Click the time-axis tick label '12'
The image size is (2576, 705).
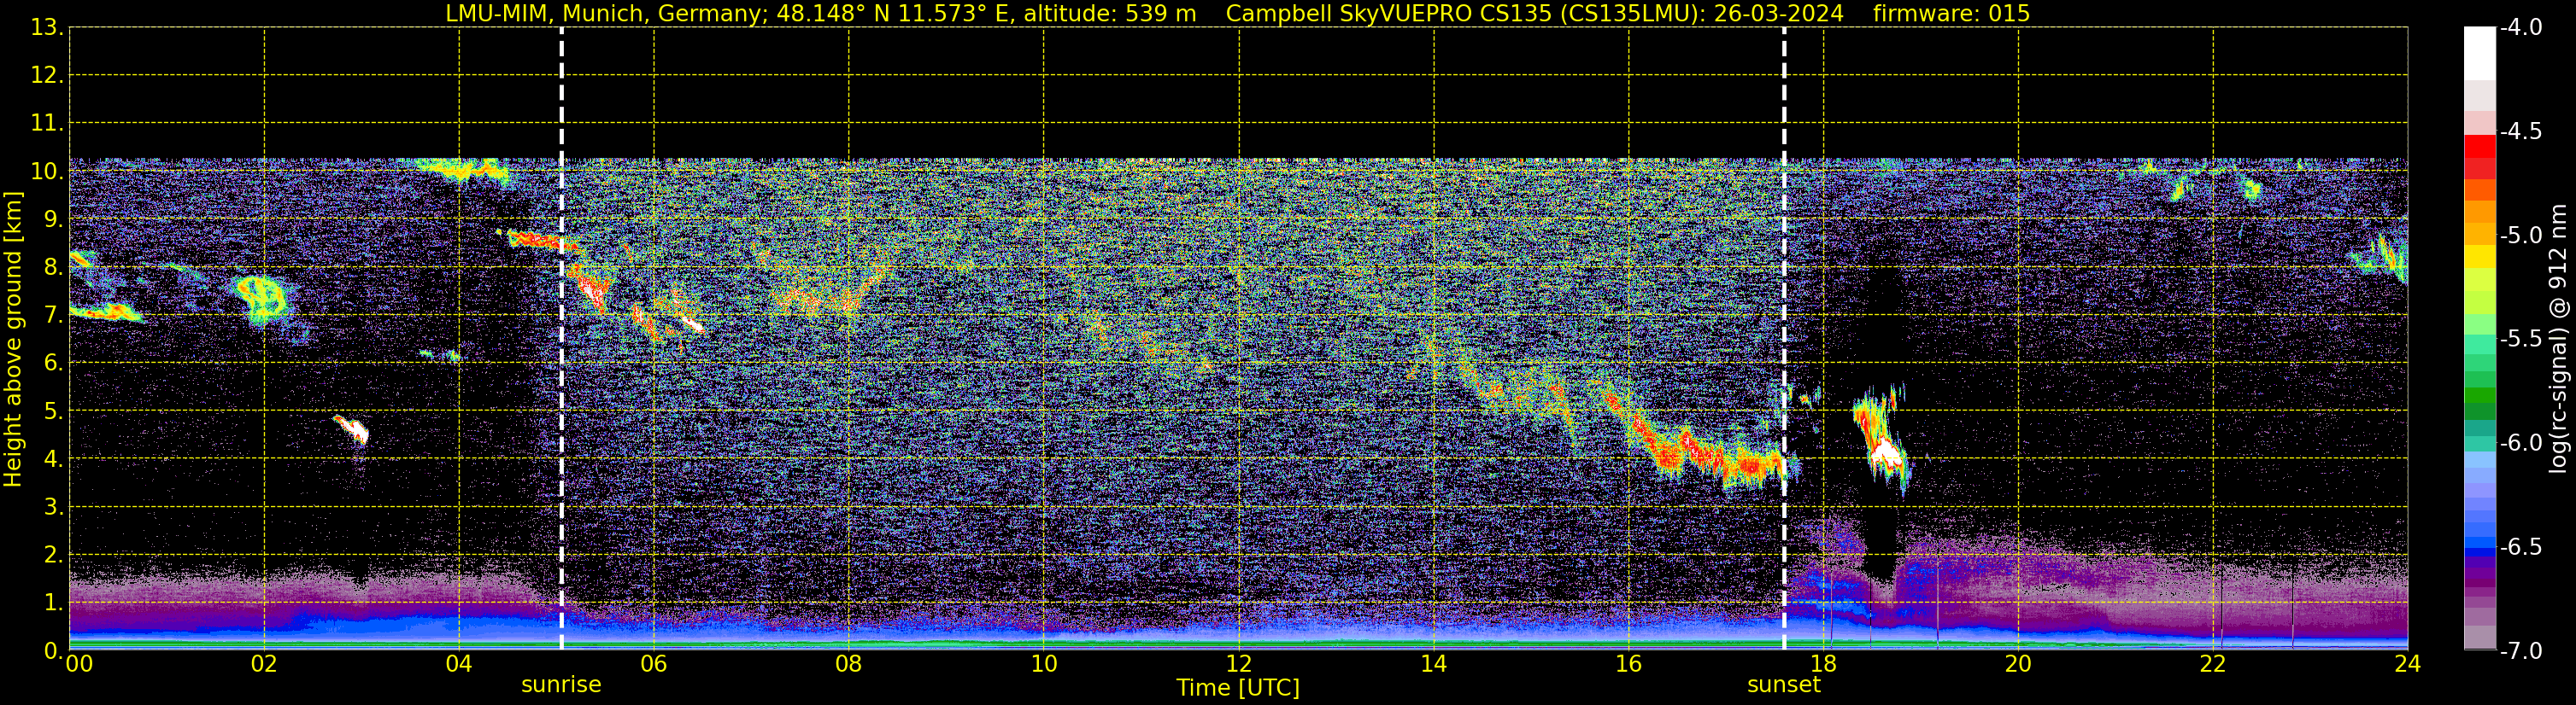(x=1239, y=664)
